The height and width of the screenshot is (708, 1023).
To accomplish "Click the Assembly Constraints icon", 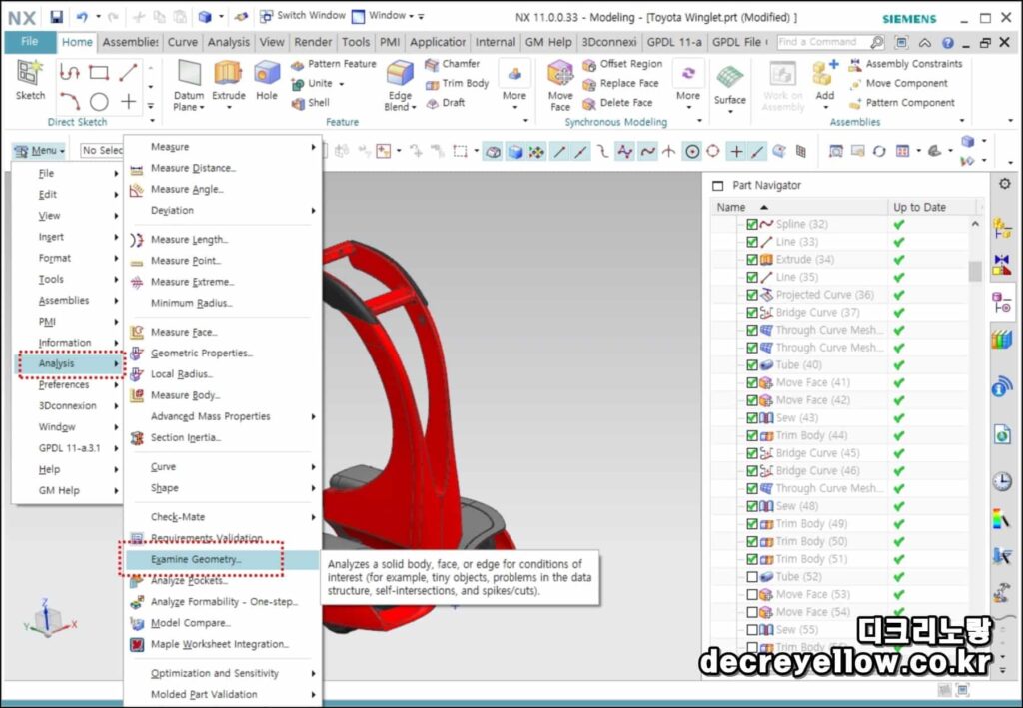I will point(855,64).
